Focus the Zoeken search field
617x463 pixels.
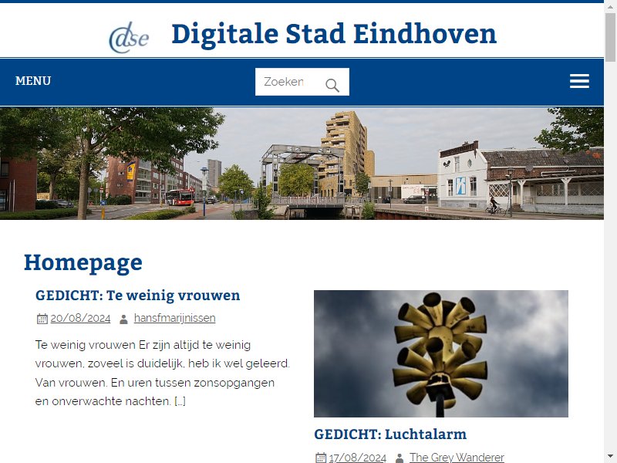(302, 82)
